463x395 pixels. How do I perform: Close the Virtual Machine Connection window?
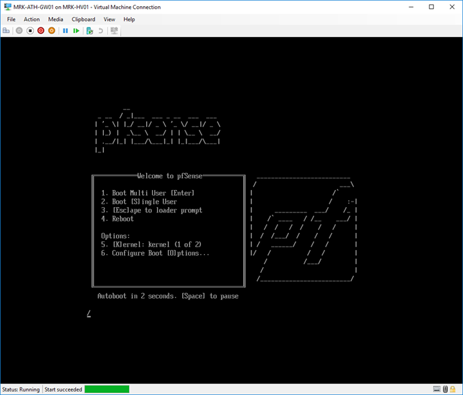[452, 7]
